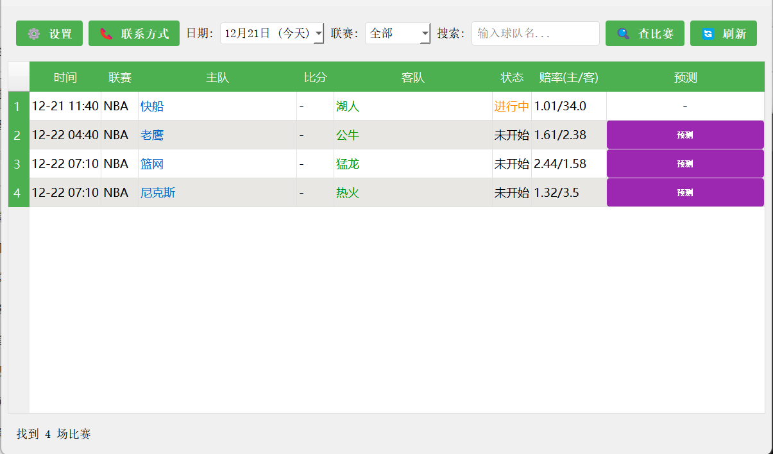This screenshot has height=454, width=773.
Task: Sort by the 时间 column header
Action: click(65, 78)
